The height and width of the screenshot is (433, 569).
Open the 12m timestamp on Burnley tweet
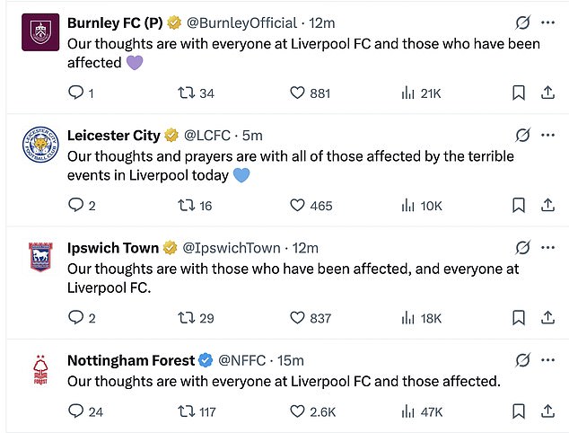[x=323, y=22]
